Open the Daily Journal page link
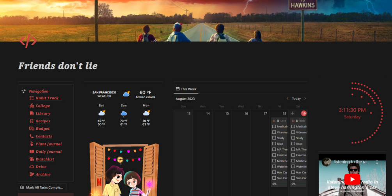392x196 pixels. pyautogui.click(x=48, y=152)
